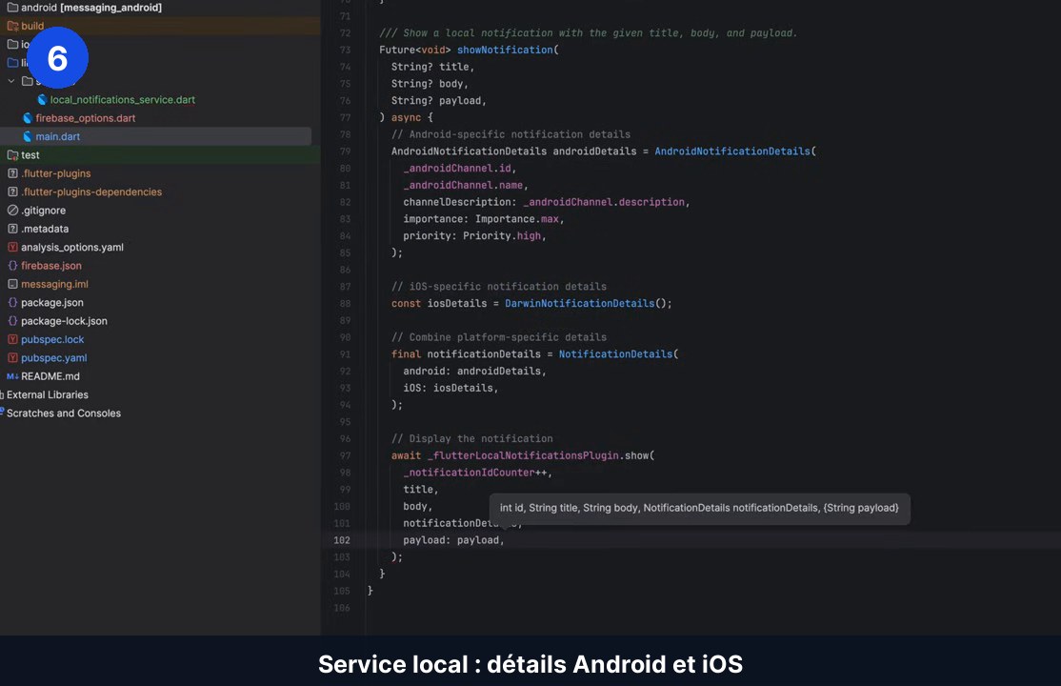Click "String? body," parameter on line 75
This screenshot has height=686, width=1061.
(430, 84)
